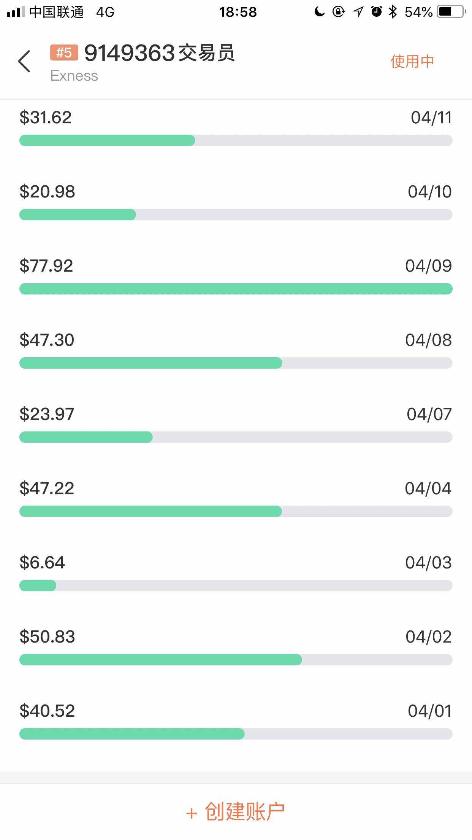Select the $20.98 profit amount
Viewport: 472px width, 840px height.
tap(48, 191)
